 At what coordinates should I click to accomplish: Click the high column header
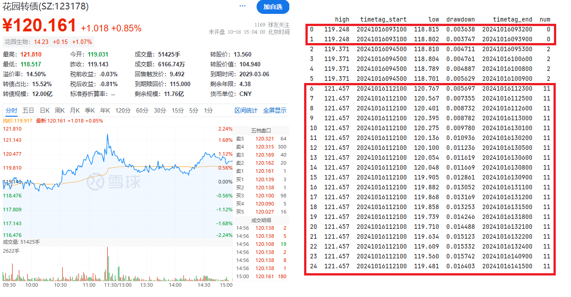342,19
